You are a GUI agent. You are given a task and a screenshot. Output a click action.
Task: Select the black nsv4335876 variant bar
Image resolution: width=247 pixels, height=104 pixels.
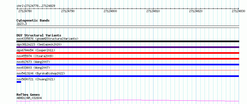coord(128,41)
